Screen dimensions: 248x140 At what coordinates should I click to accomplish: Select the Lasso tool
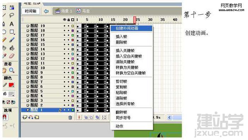pos(12,15)
